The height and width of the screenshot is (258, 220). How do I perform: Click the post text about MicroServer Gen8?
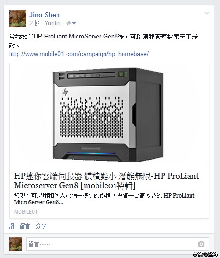point(103,41)
